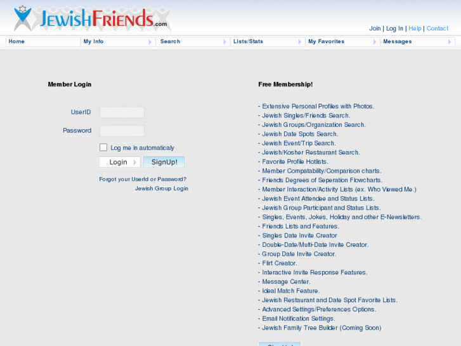Viewport: 461px width, 346px height.
Task: Select Member Compatability/Comparison charts line
Action: click(x=320, y=171)
